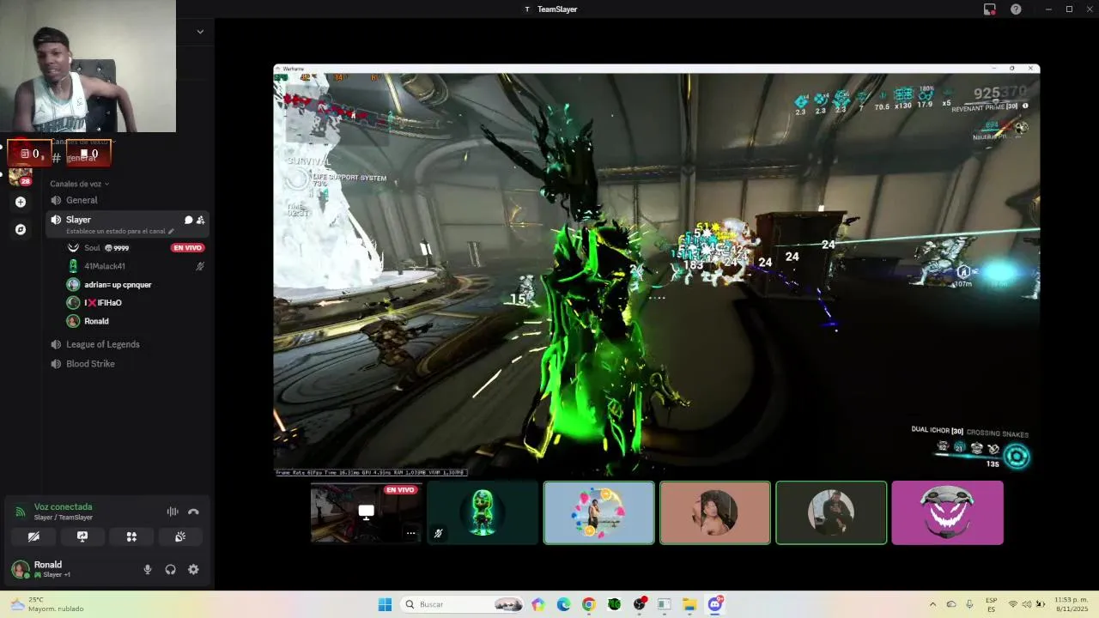The width and height of the screenshot is (1099, 618).
Task: Open Windows Start menu
Action: point(385,604)
